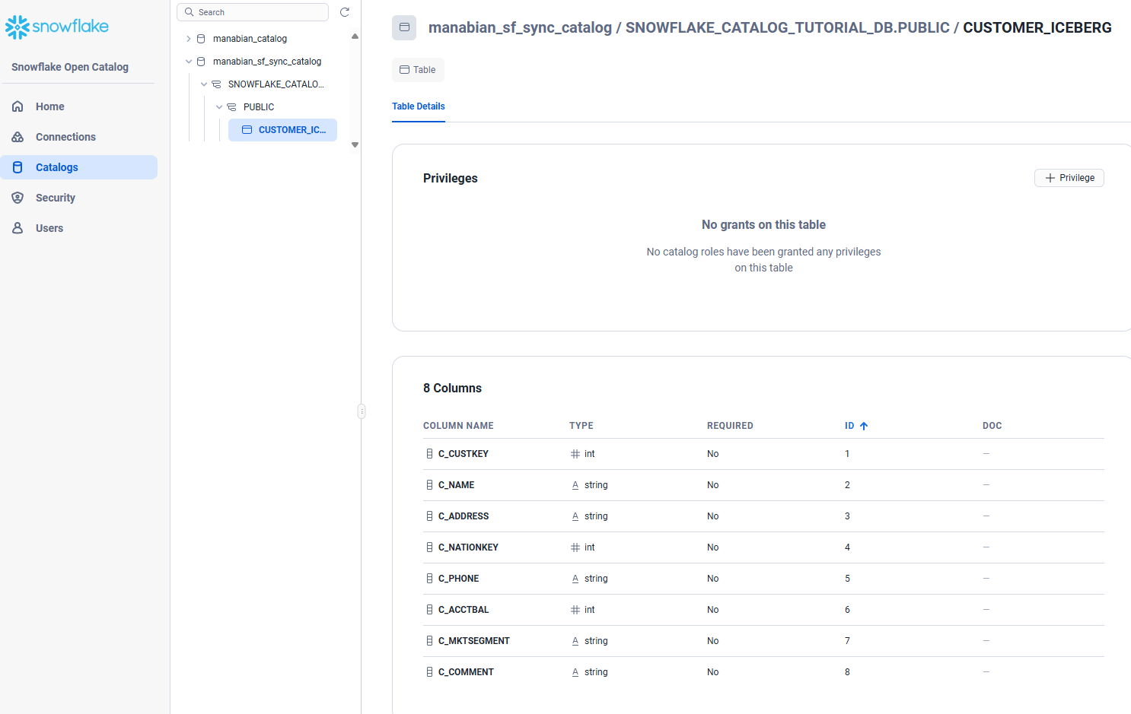Viewport: 1131px width, 714px height.
Task: Click the C_MKTSEGMENT column name
Action: pyautogui.click(x=474, y=641)
